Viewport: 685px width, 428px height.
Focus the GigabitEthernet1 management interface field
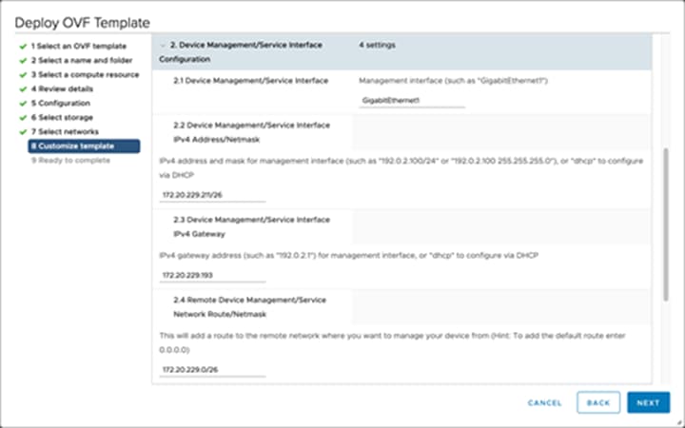click(413, 100)
